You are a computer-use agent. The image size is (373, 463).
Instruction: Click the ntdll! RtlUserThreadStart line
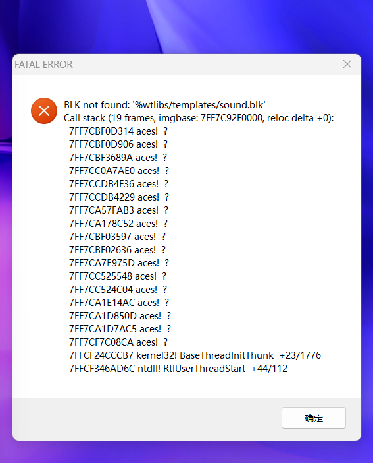point(178,369)
